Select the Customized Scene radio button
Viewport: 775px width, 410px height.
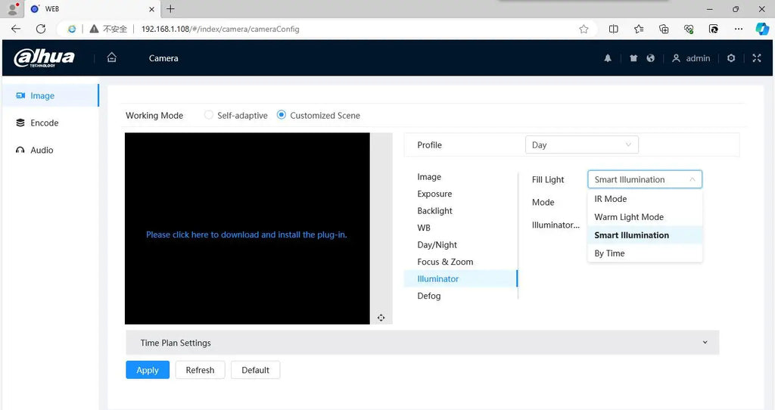pos(282,115)
